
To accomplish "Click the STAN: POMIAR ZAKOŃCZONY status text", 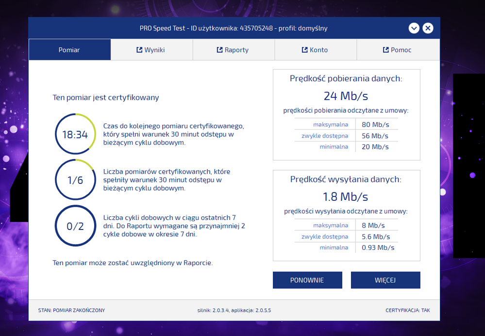I will point(71,310).
